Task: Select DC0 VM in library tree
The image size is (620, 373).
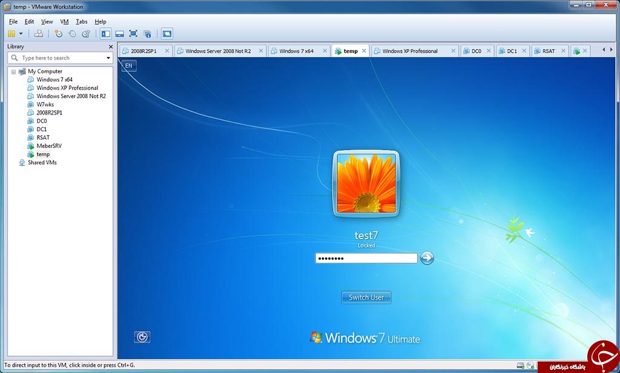Action: pos(42,121)
